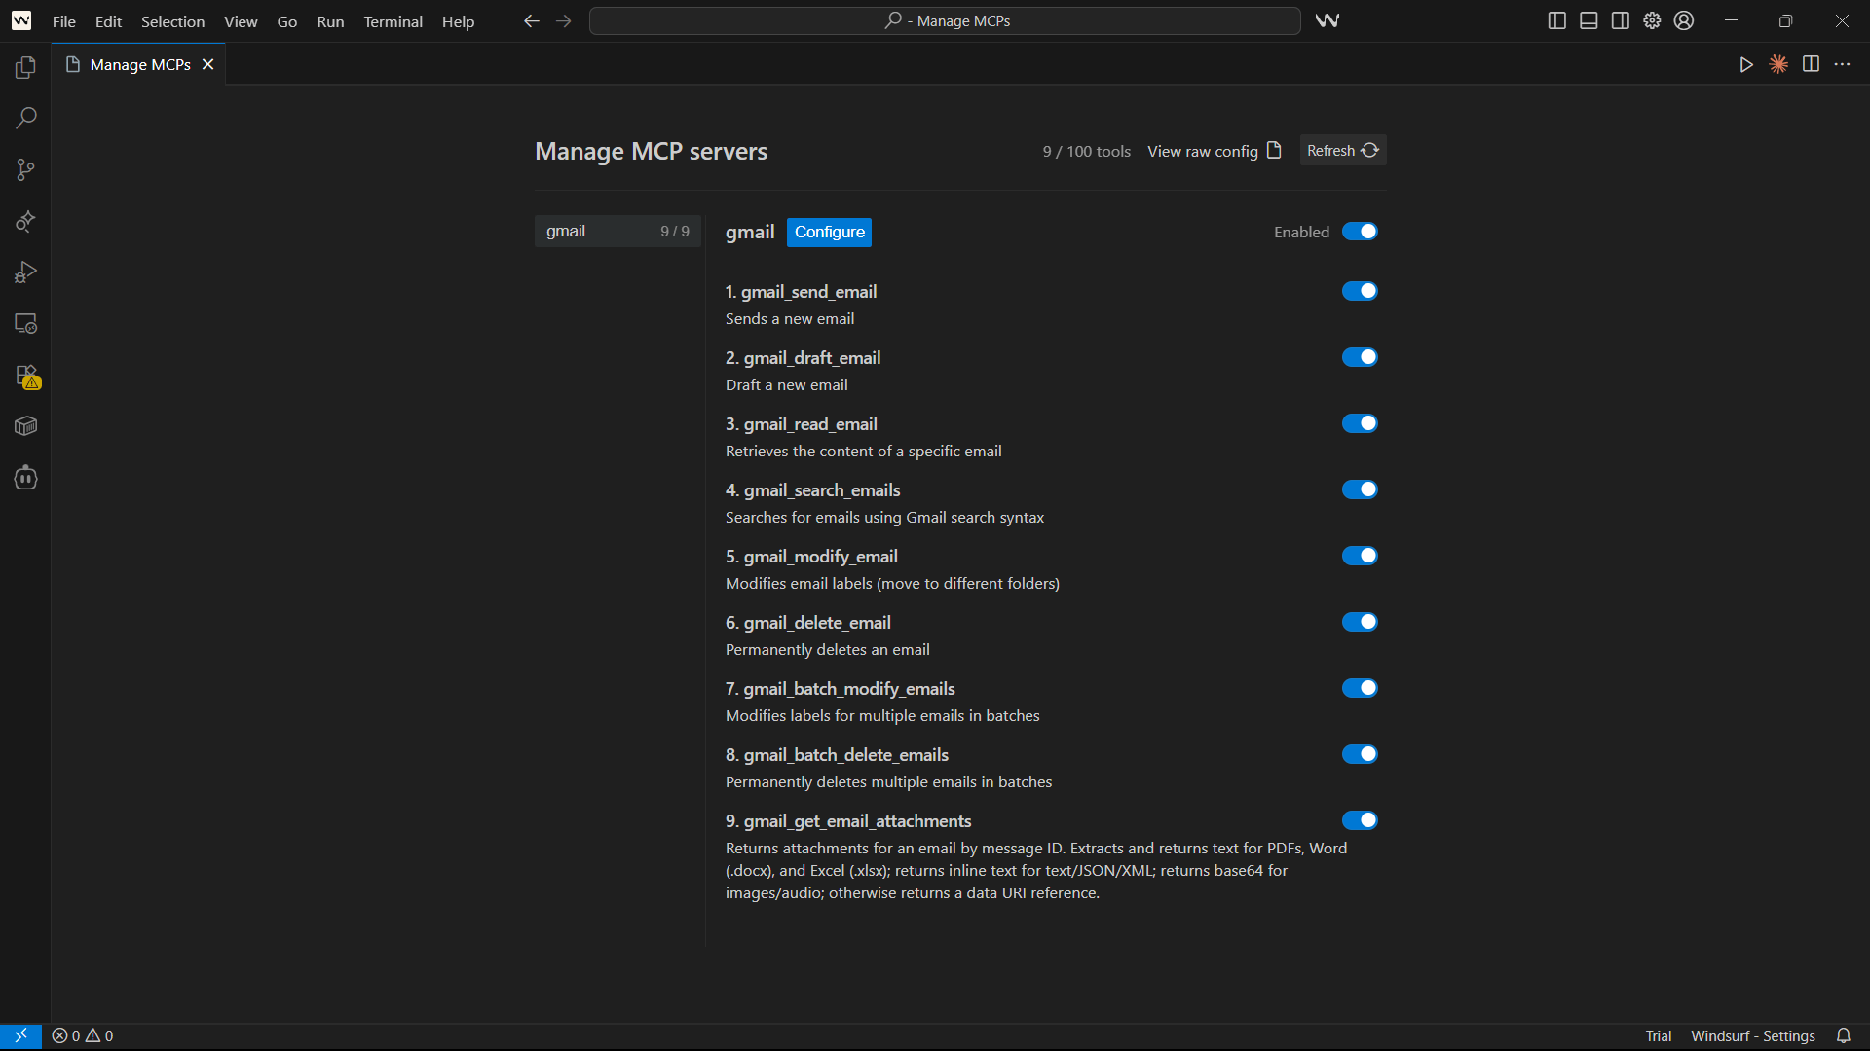Open the Go menu
This screenshot has height=1051, width=1870.
point(287,20)
